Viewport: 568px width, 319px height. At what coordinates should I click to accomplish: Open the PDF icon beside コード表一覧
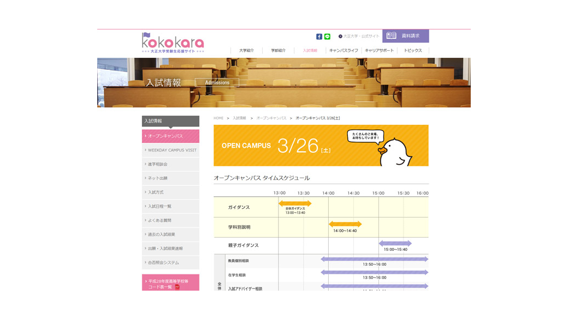coord(177,287)
